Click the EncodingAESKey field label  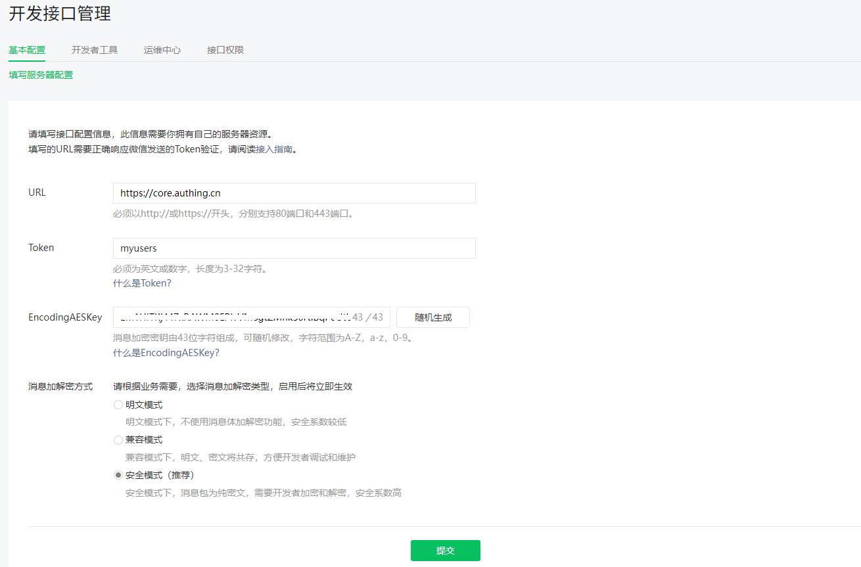[x=65, y=317]
